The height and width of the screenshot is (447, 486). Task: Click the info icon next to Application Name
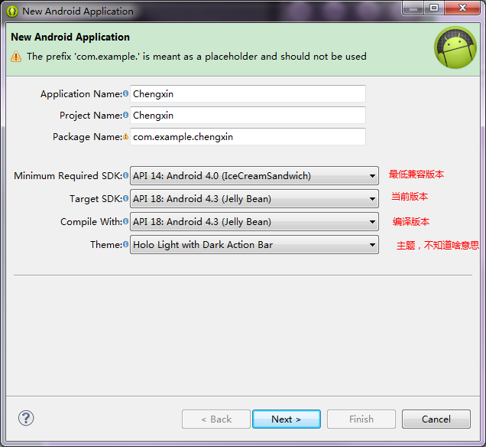(x=125, y=93)
